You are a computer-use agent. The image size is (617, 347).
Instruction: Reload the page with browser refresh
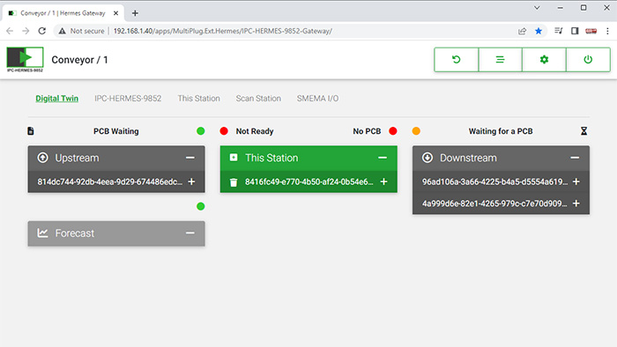pyautogui.click(x=42, y=31)
